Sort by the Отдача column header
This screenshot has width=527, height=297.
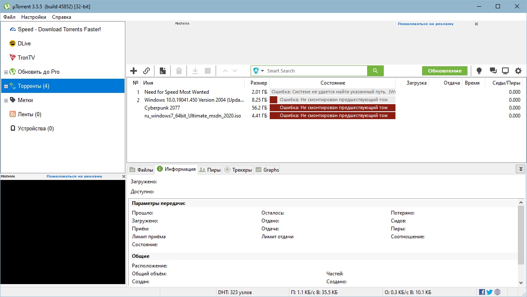point(451,83)
